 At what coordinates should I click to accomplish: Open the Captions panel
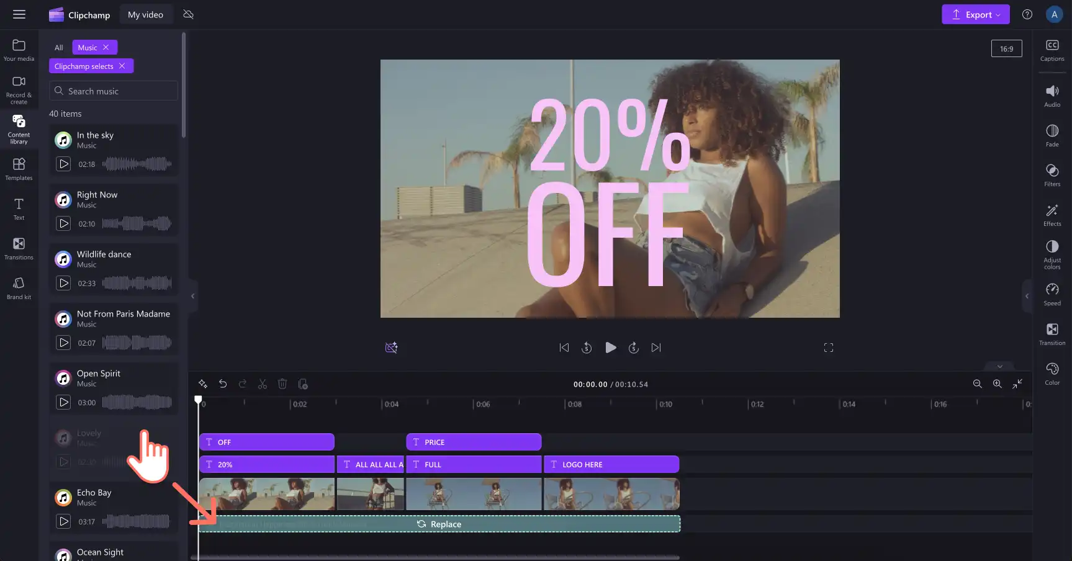coord(1052,50)
